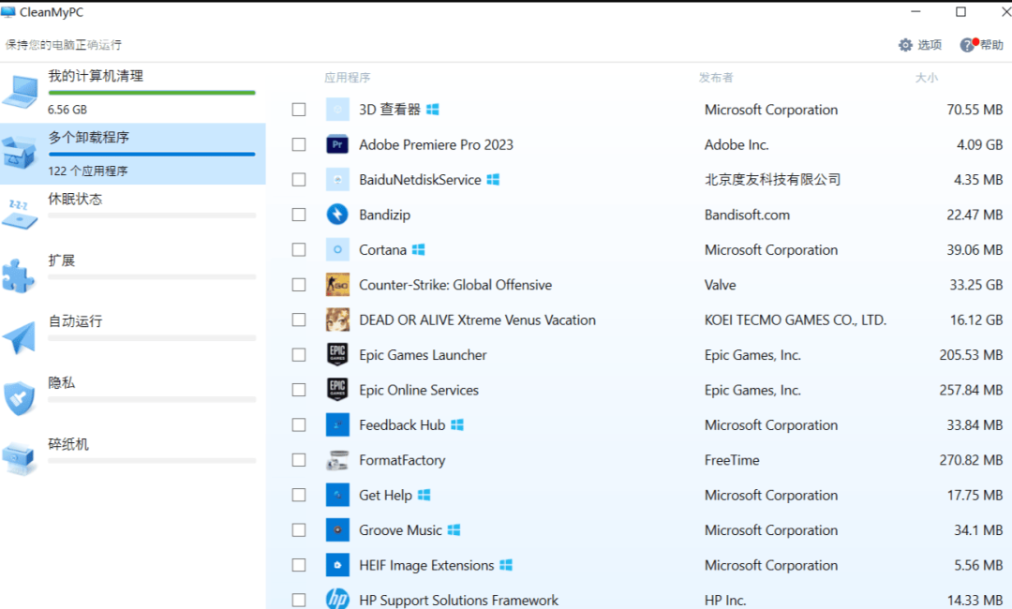Click the green 我的计算机清理 progress bar
The width and height of the screenshot is (1012, 609).
(152, 93)
